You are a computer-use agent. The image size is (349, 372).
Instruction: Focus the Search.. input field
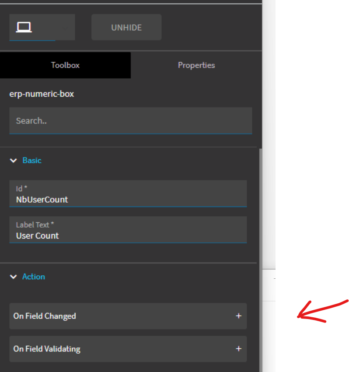click(x=131, y=121)
